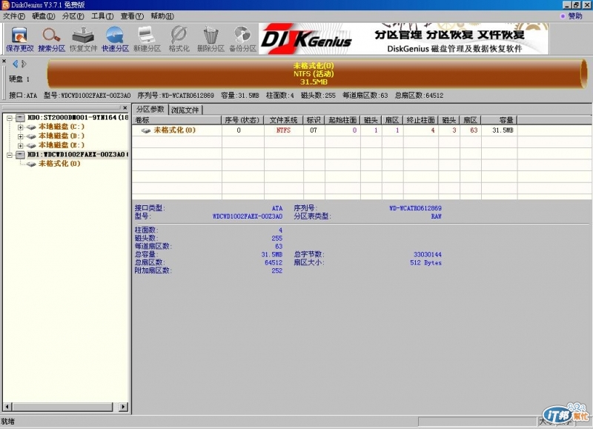Image resolution: width=593 pixels, height=429 pixels.
Task: Click the drive icon beside 本地磁盘 (C:)
Action: [31, 127]
